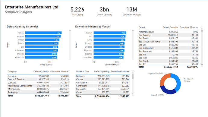Image resolution: width=208 pixels, height=117 pixels.
Task: Click the scroll up arrow of Defect table
Action: tap(202, 28)
